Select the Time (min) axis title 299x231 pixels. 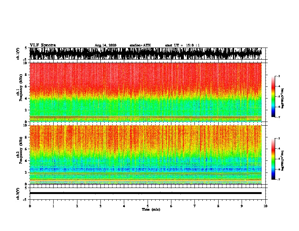[x=151, y=209]
